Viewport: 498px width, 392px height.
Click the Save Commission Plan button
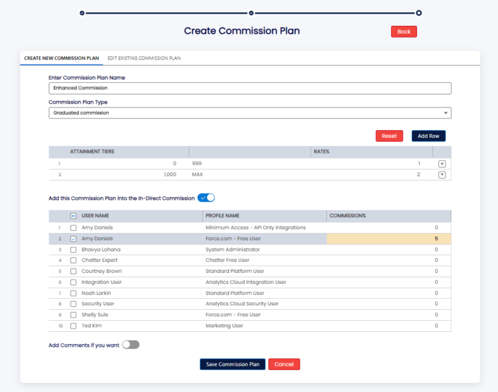point(232,364)
